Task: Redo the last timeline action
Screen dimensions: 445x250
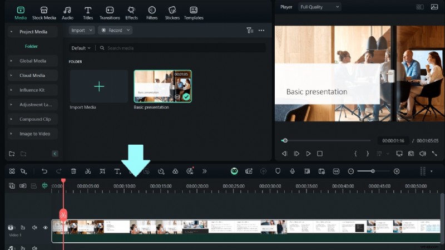Action: click(59, 171)
